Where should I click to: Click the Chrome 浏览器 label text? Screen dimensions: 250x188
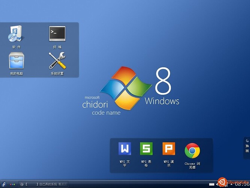[x=192, y=165]
